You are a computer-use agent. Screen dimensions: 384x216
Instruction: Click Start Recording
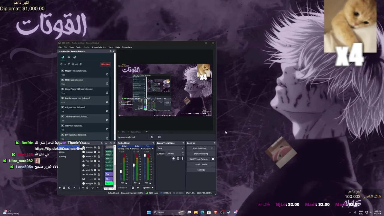(x=201, y=154)
